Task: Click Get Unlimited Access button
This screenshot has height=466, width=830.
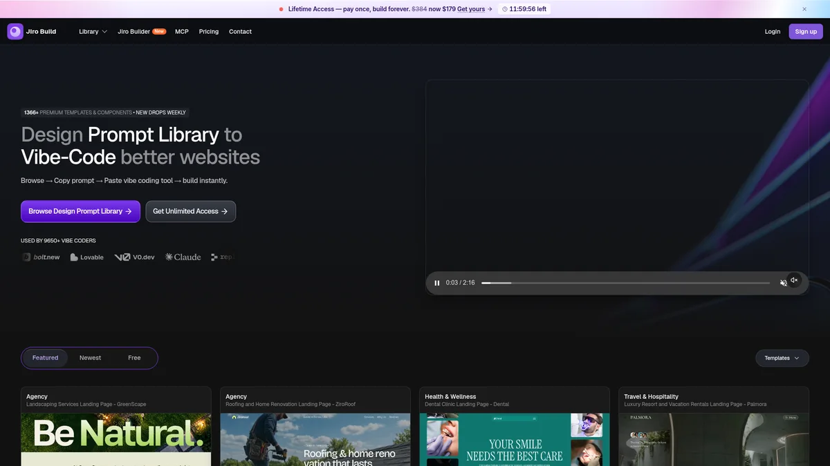Action: coord(190,211)
